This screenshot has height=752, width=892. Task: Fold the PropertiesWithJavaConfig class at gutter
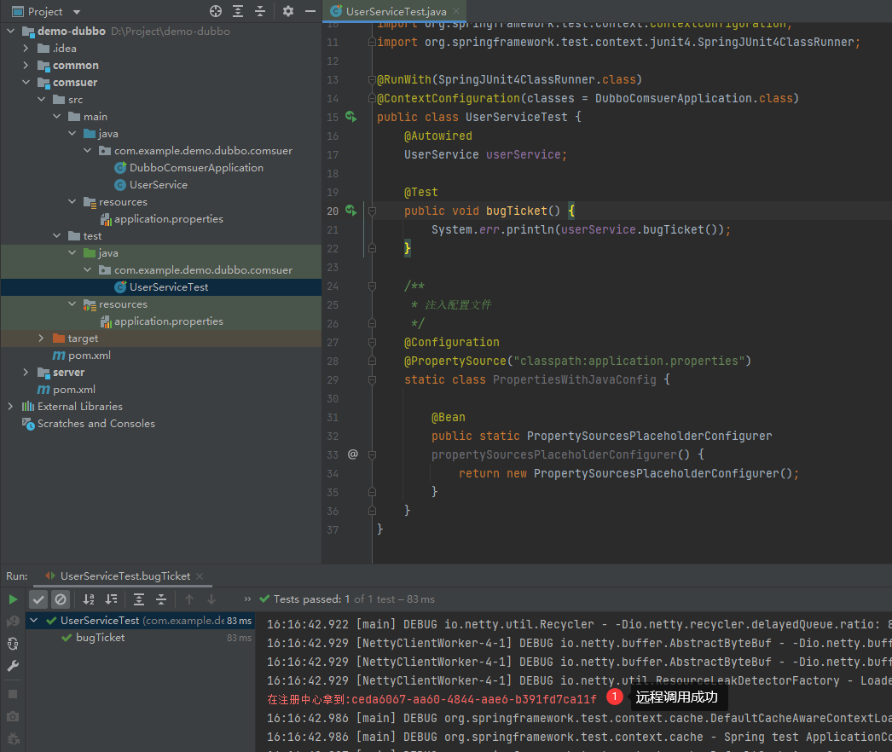click(x=372, y=379)
